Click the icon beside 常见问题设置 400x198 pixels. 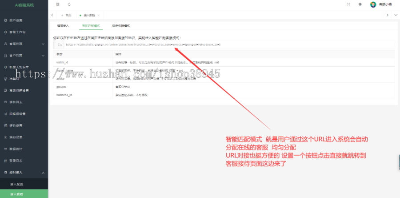(x=6, y=90)
